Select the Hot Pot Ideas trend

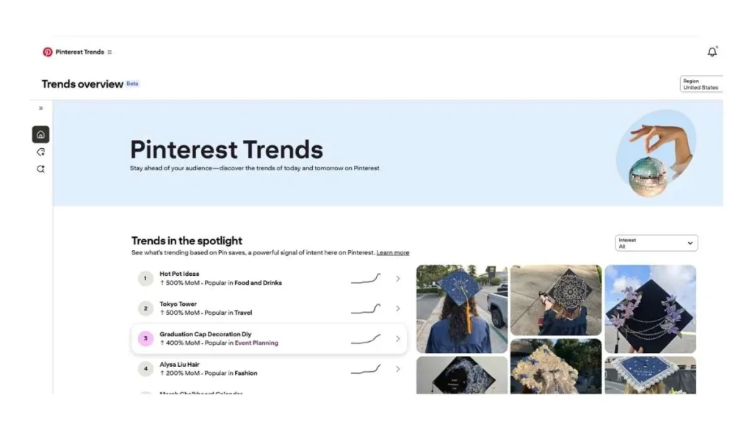pyautogui.click(x=180, y=274)
